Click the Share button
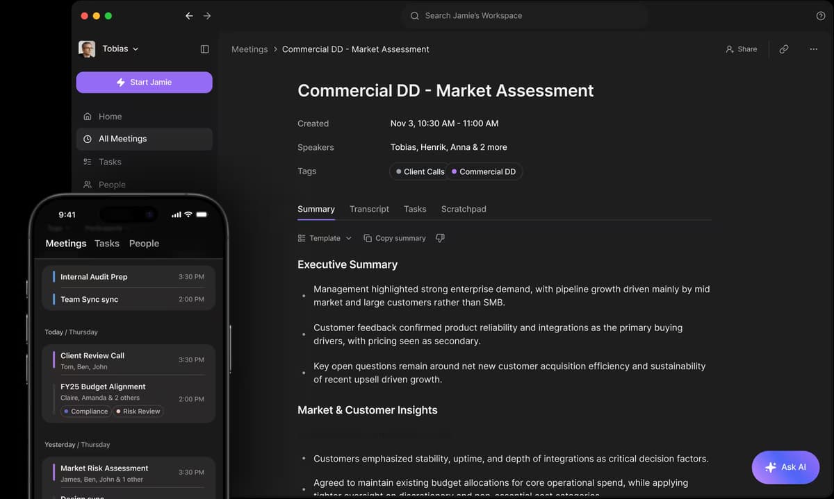834x499 pixels. 741,49
